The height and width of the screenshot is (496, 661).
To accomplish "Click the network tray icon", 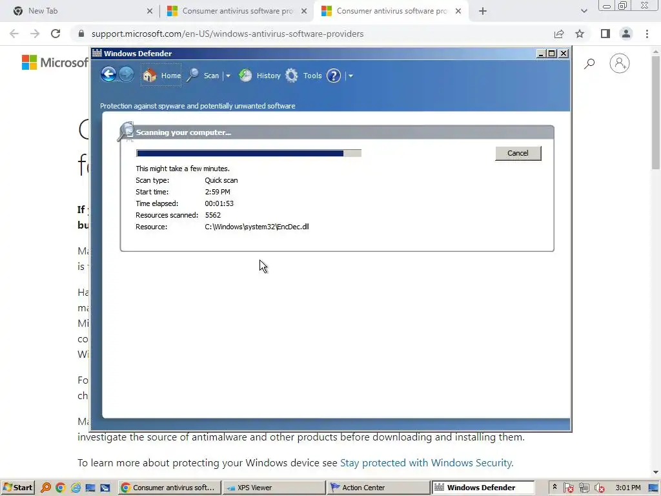I will (x=584, y=488).
